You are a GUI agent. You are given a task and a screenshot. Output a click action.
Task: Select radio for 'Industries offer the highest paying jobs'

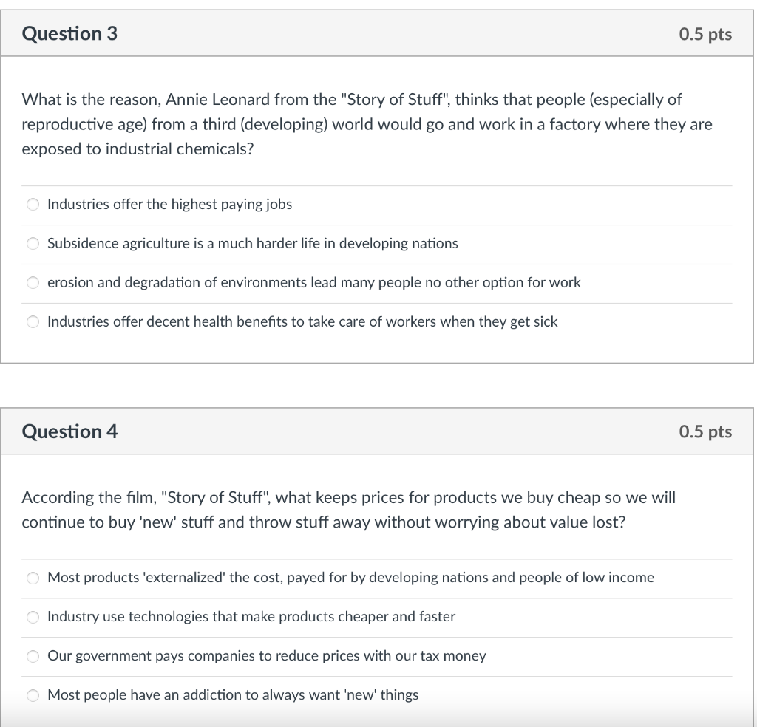(x=33, y=205)
